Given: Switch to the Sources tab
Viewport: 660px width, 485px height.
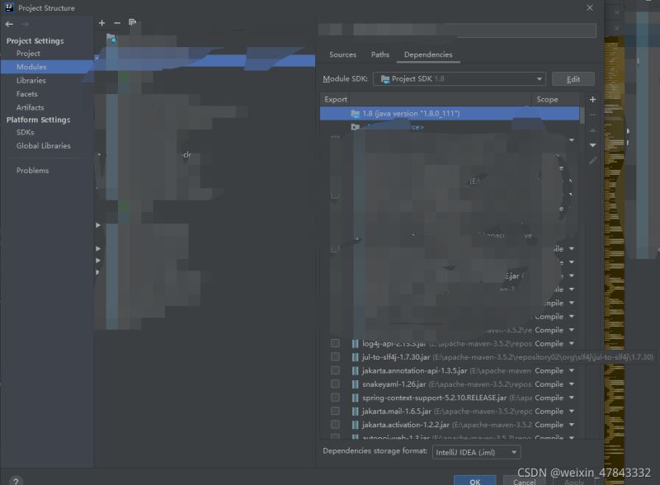Looking at the screenshot, I should (x=342, y=54).
